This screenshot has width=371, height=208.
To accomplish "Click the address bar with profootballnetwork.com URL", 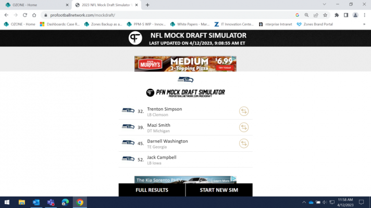I will tap(166, 15).
